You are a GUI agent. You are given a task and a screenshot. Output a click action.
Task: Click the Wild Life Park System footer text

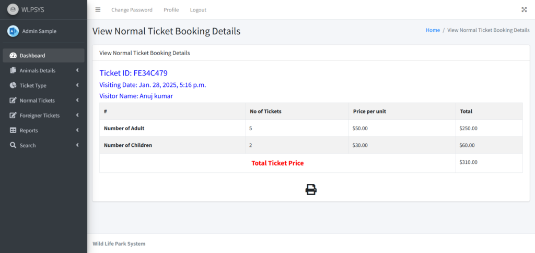click(119, 244)
